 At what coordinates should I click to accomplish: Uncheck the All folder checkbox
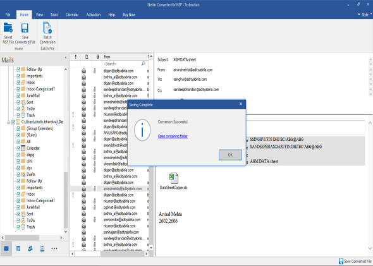[x=18, y=142]
